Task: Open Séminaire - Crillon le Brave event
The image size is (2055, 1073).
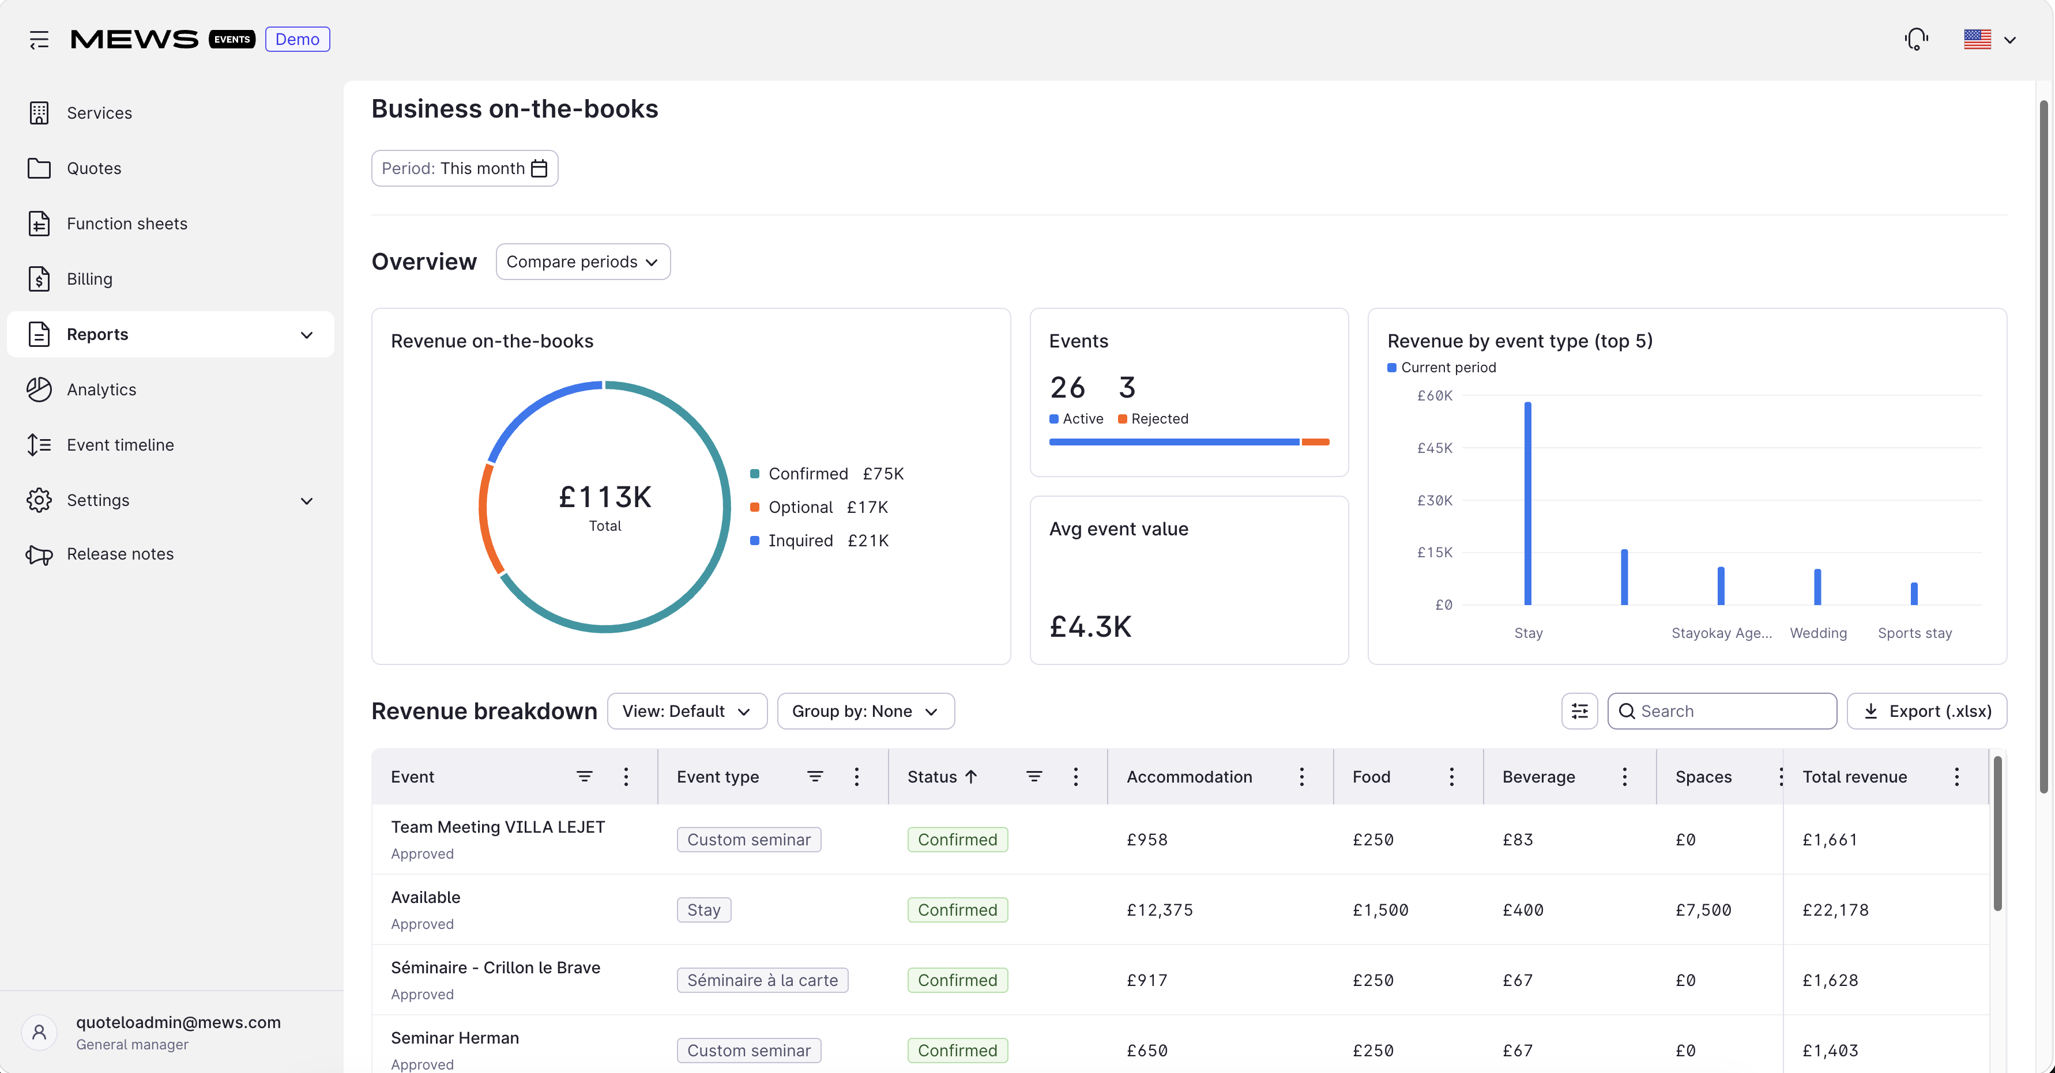Action: point(495,967)
